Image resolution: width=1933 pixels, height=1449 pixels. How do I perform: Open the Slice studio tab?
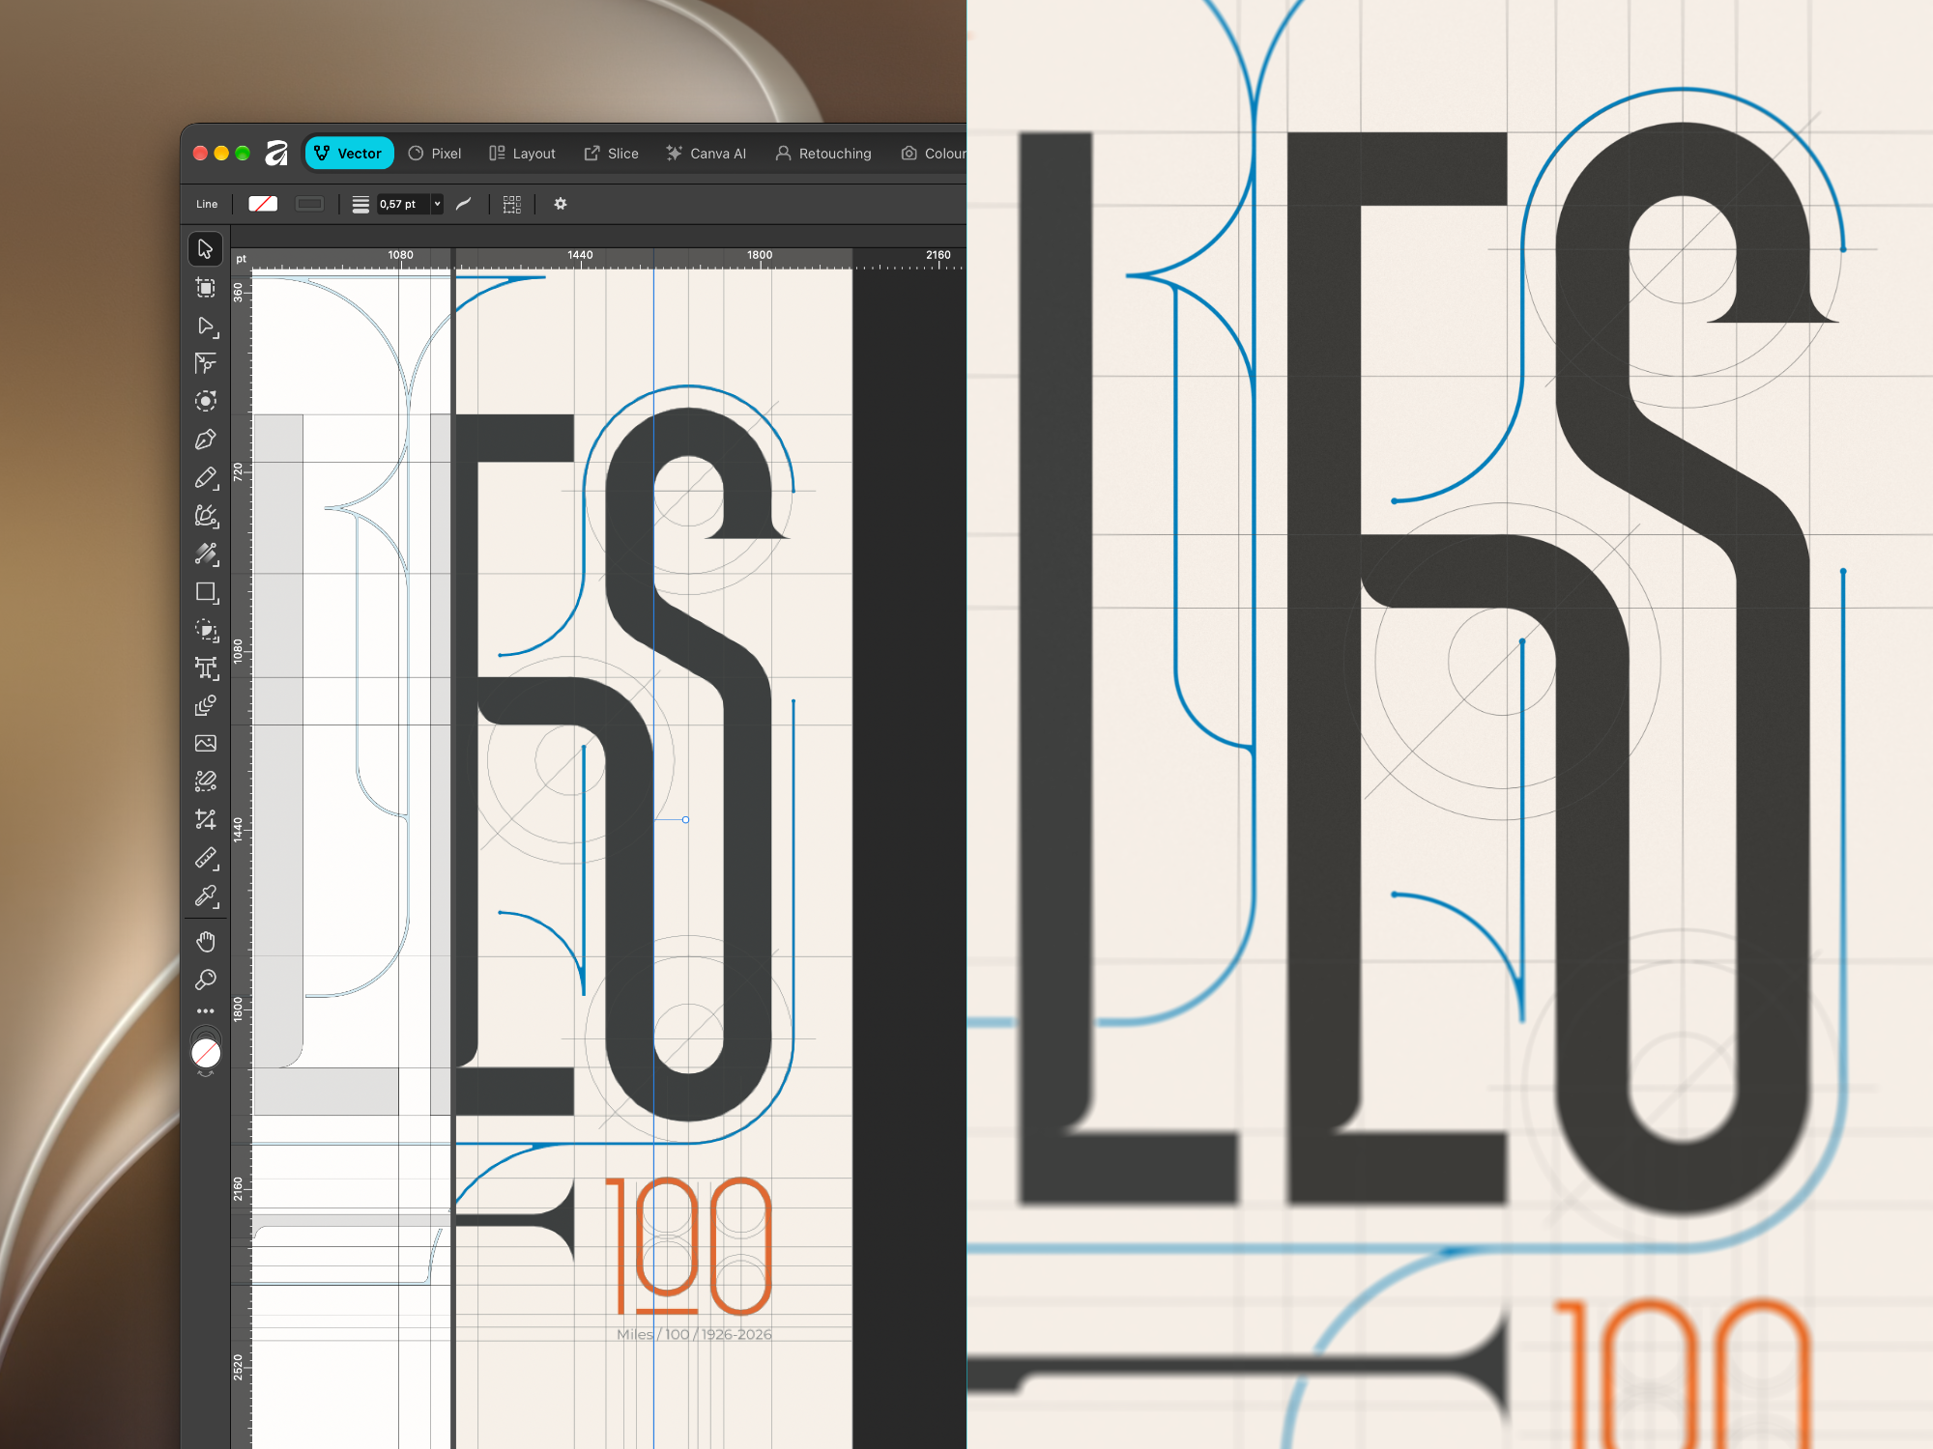tap(611, 154)
